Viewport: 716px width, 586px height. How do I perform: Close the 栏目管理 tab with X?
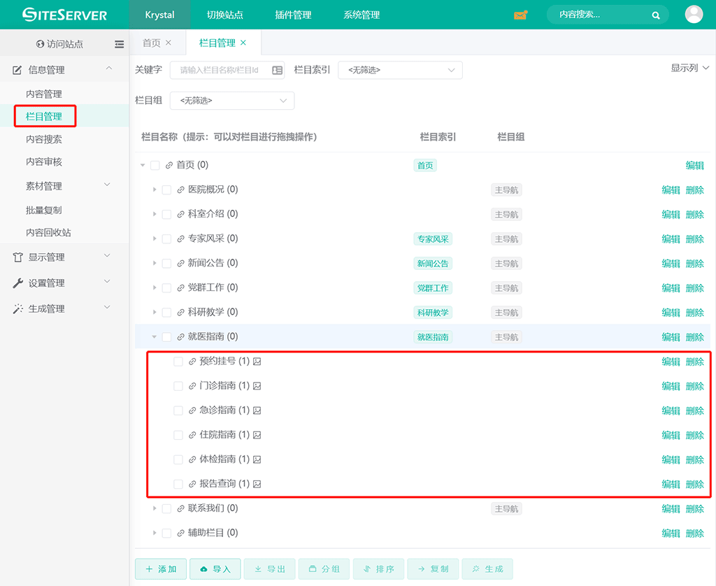[x=243, y=43]
